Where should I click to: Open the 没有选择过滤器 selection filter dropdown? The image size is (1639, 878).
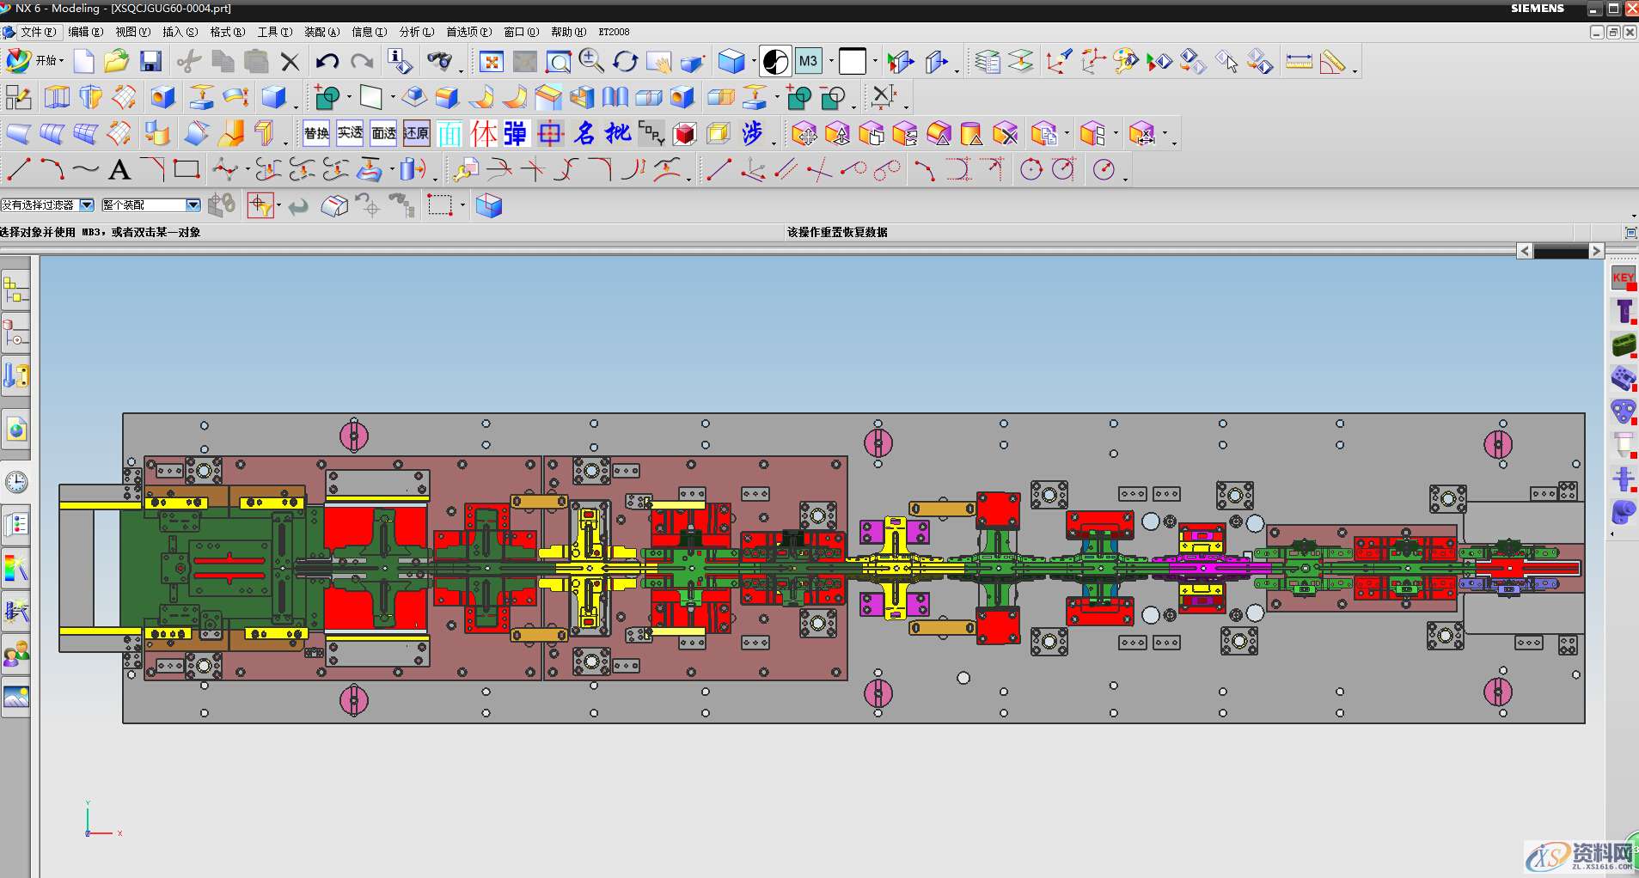pos(87,205)
